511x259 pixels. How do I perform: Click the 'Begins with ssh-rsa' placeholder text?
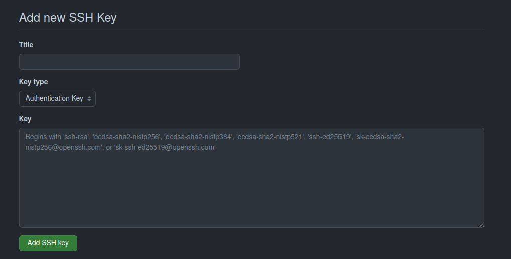click(57, 137)
